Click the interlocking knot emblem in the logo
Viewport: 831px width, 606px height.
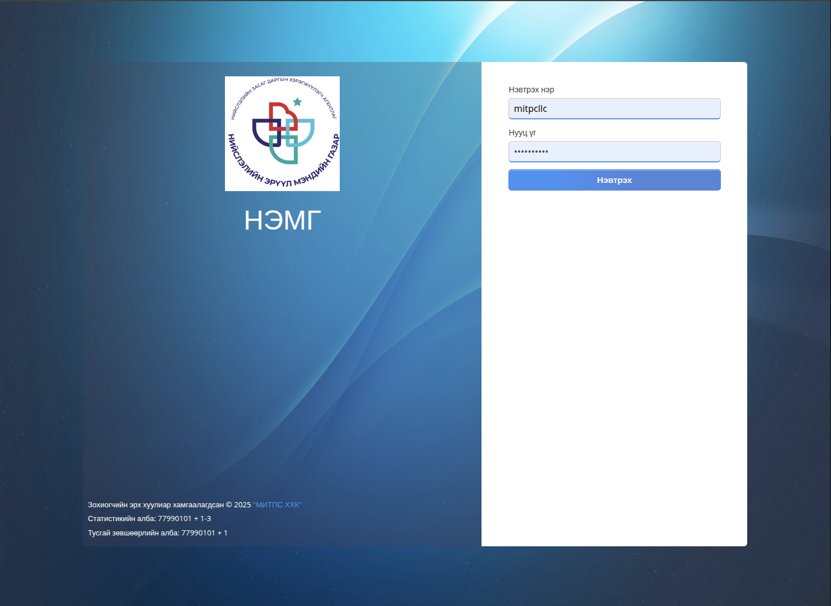283,133
